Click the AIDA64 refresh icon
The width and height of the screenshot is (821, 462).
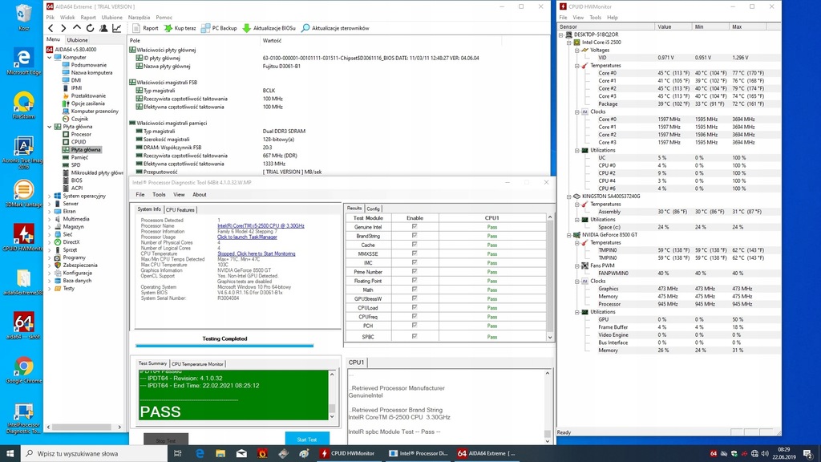(91, 28)
